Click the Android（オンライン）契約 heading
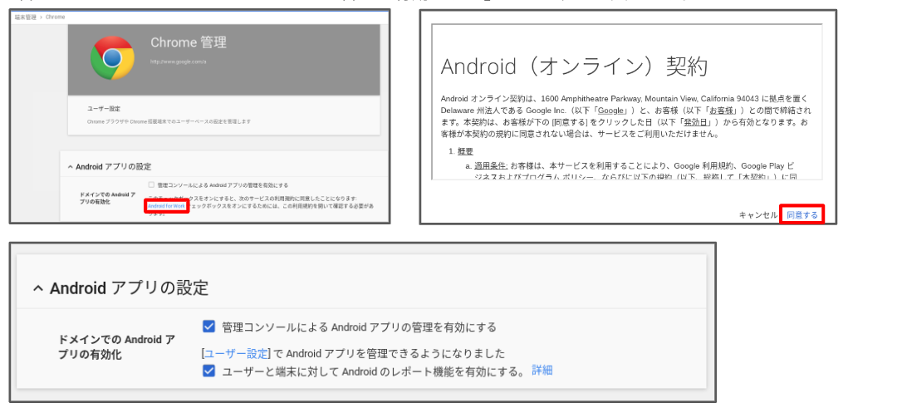 tap(574, 66)
